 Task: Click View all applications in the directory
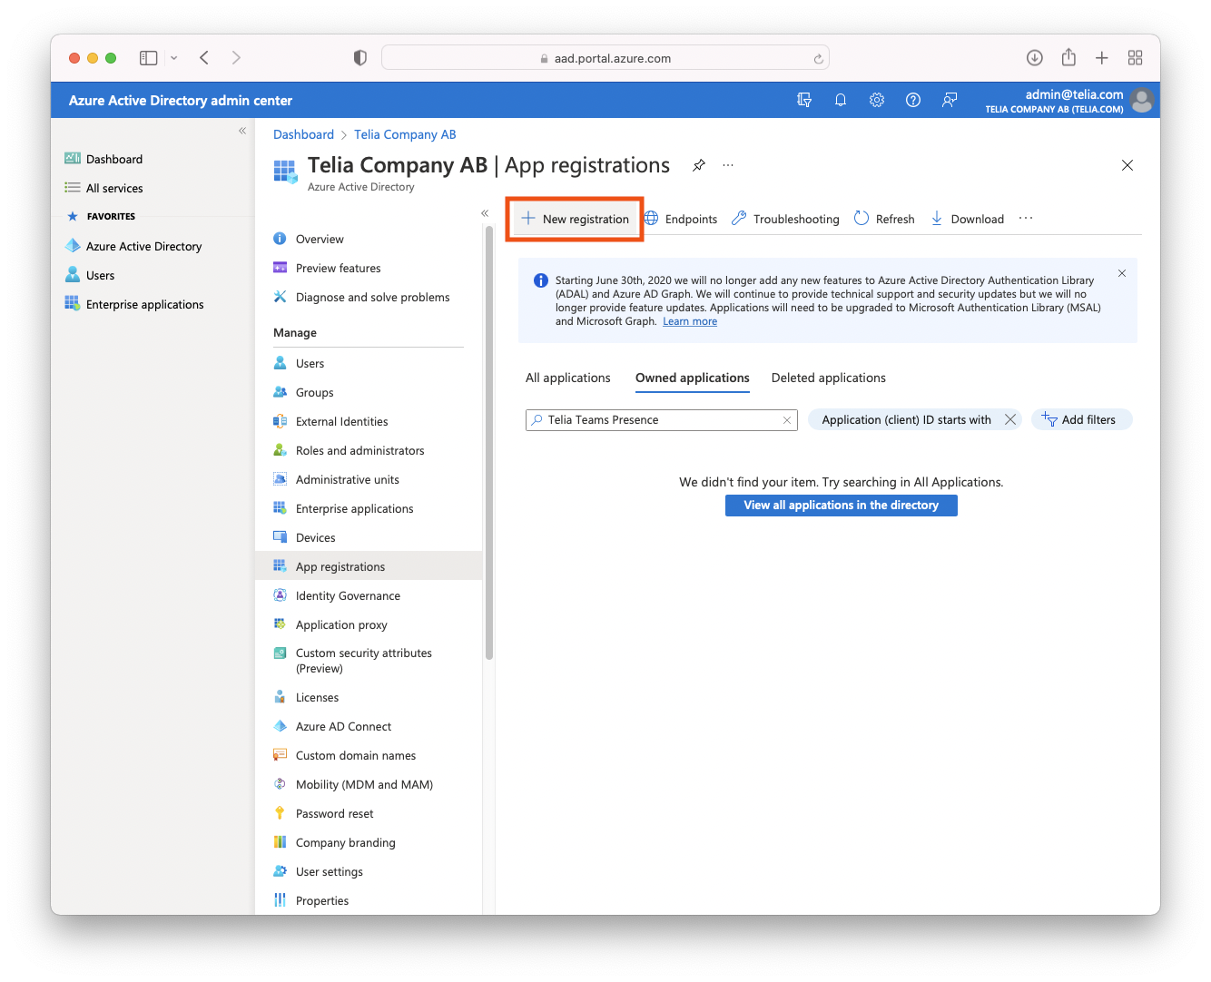tap(842, 506)
